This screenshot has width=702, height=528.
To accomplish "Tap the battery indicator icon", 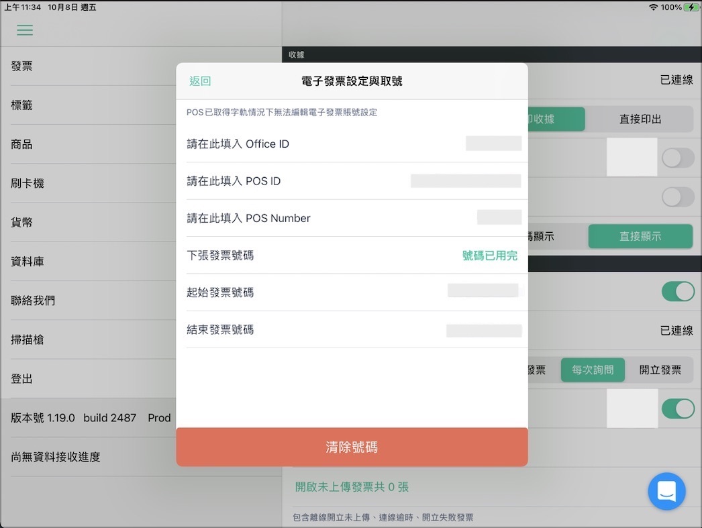I will click(x=691, y=7).
